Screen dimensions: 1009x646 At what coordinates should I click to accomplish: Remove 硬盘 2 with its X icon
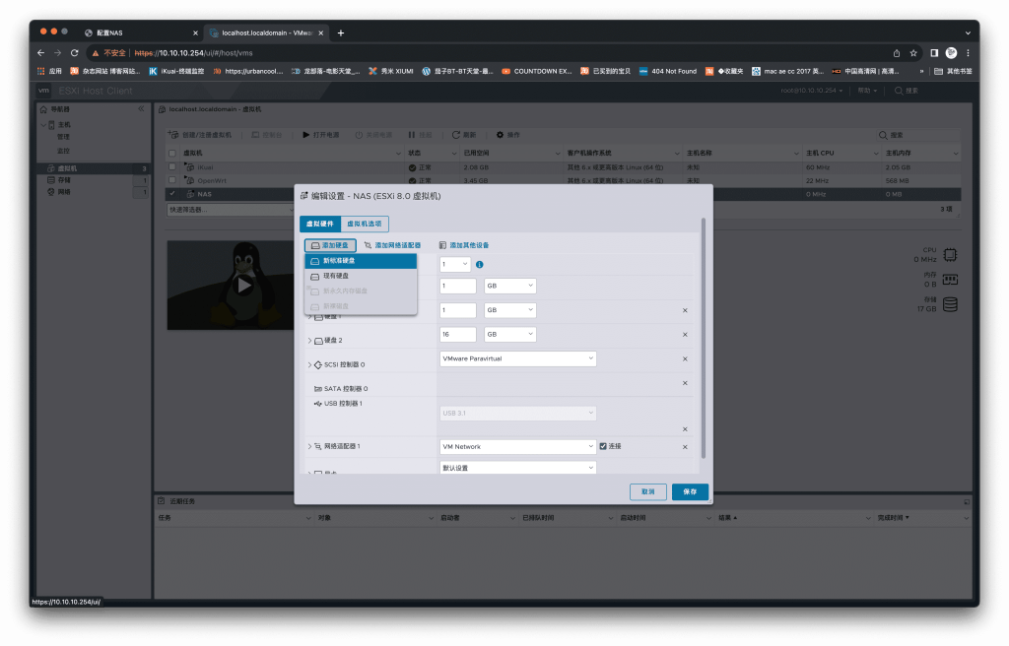(x=685, y=335)
